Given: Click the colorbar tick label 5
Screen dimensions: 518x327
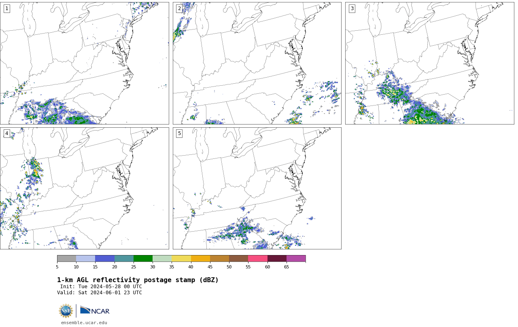Looking at the screenshot, I should (57, 267).
